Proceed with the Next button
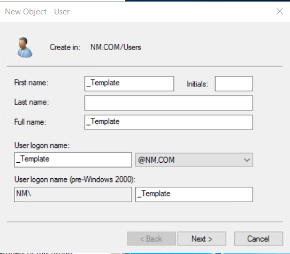 coord(202,239)
